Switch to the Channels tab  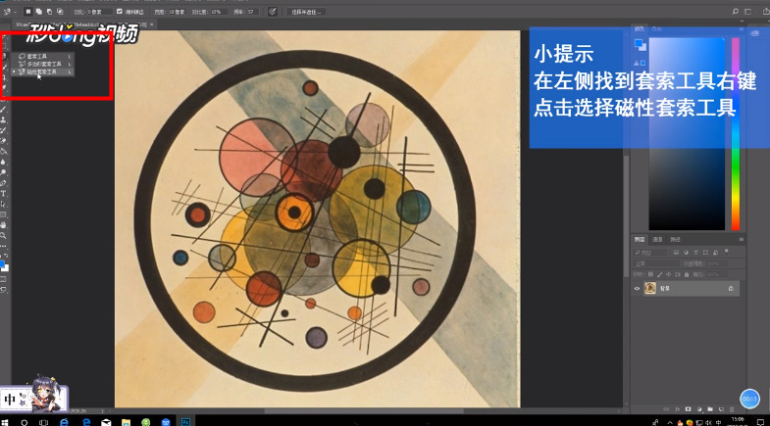(657, 239)
